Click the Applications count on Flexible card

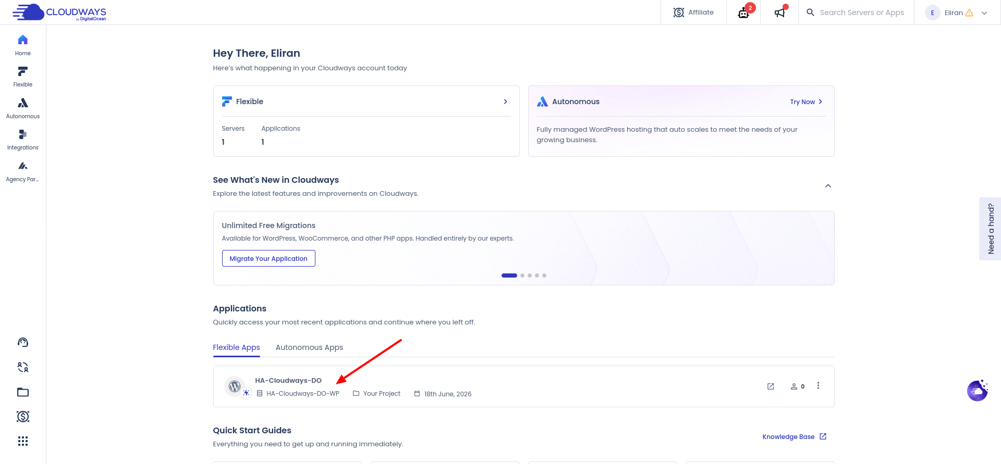263,142
